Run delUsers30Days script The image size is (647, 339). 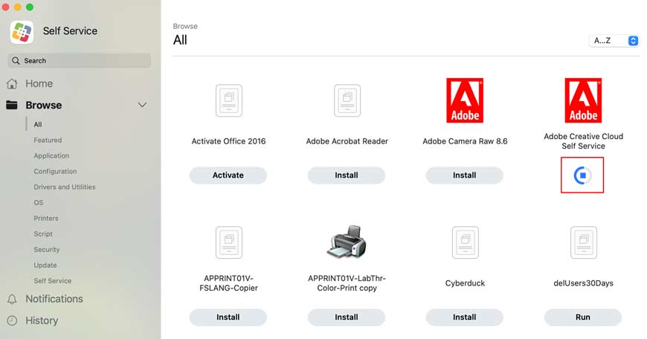click(582, 317)
